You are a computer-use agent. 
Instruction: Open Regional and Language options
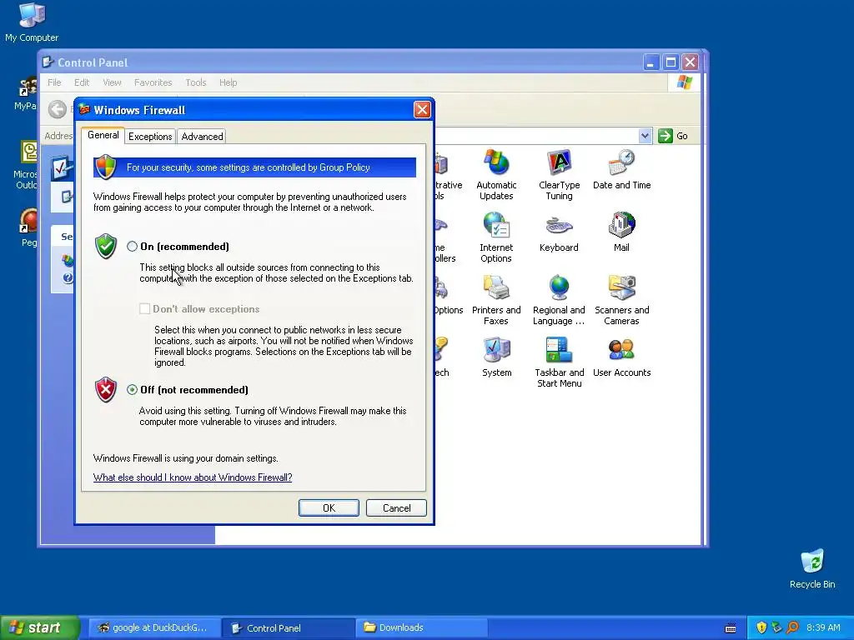(560, 300)
